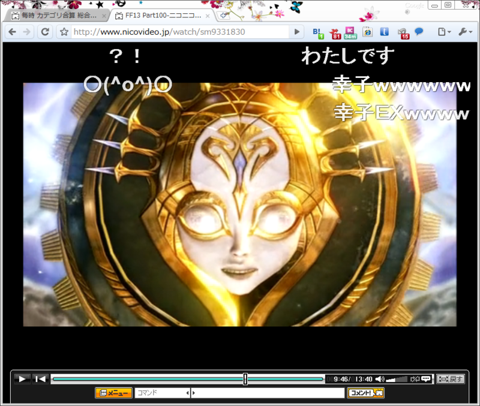Click the right arrow before comment field
The height and width of the screenshot is (406, 480).
coord(193,393)
